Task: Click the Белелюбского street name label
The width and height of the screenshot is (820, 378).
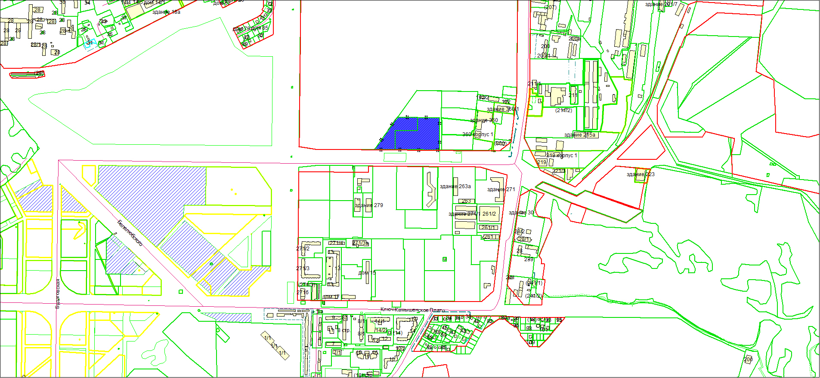Action: pyautogui.click(x=130, y=233)
